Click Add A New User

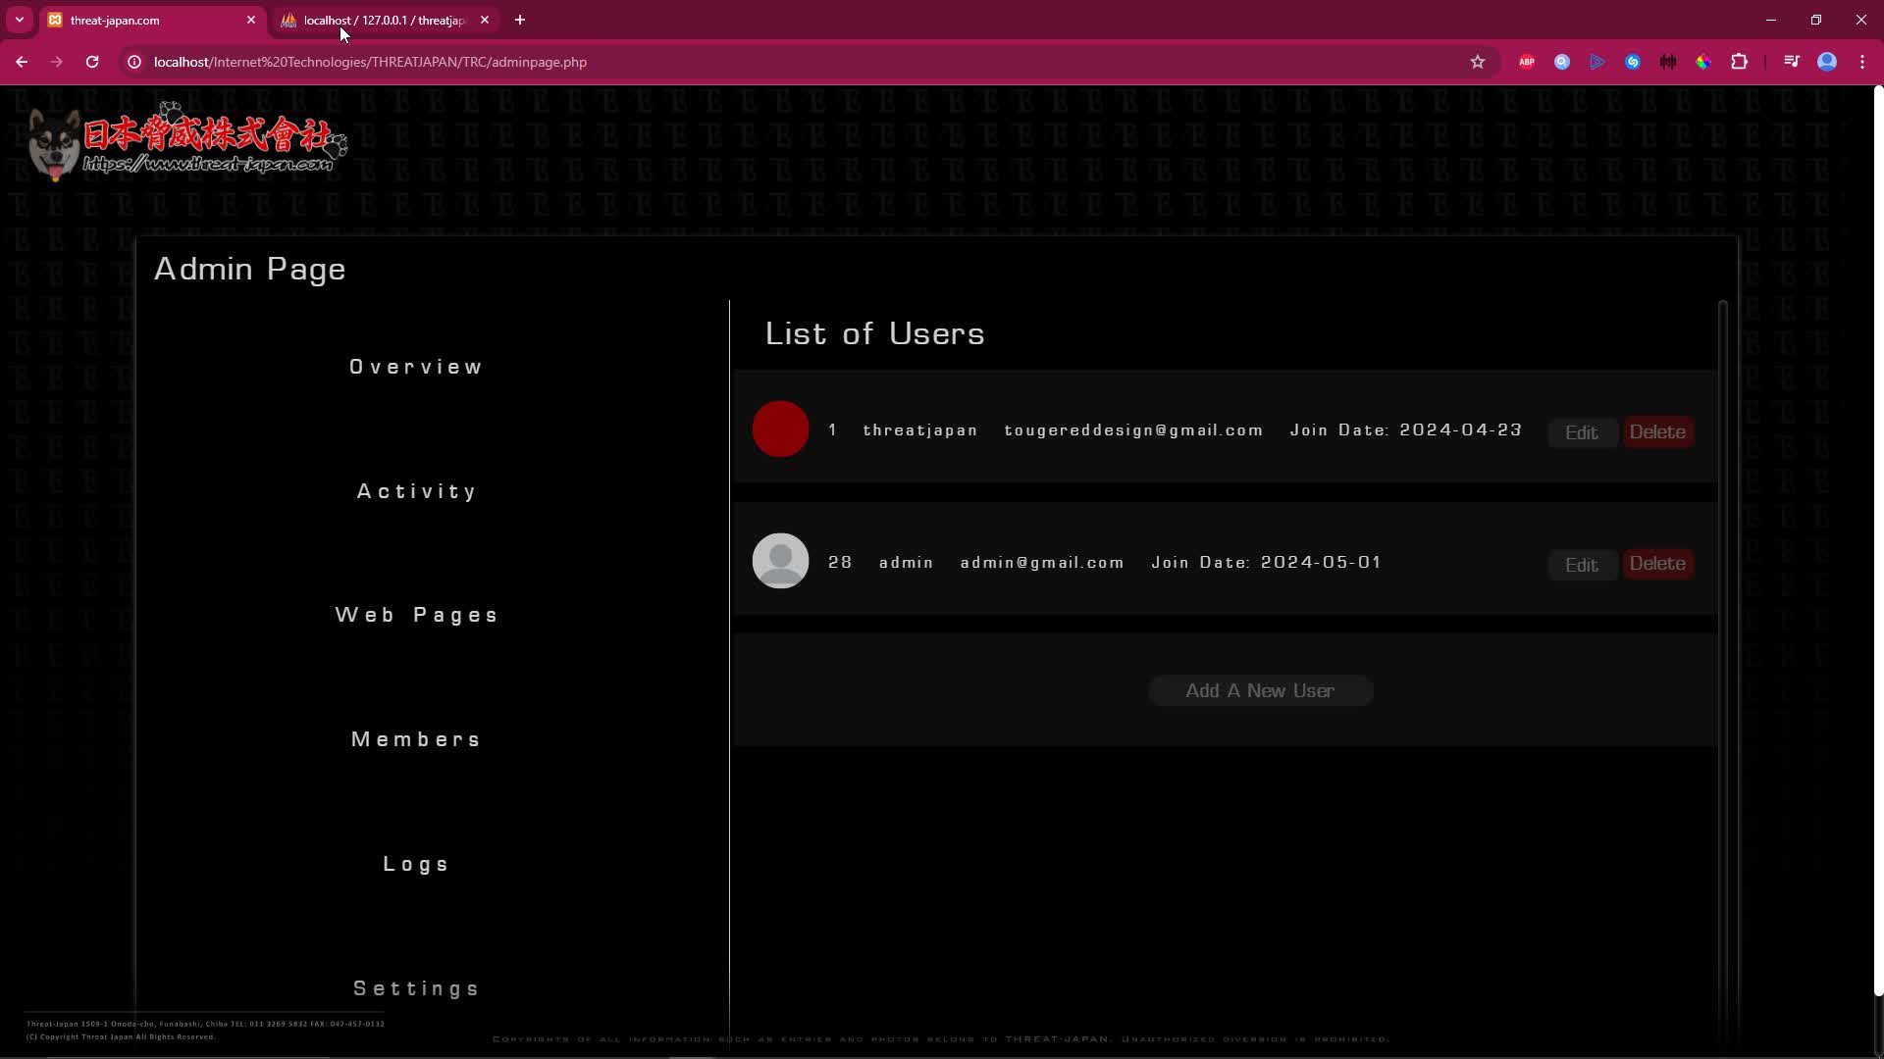point(1260,690)
